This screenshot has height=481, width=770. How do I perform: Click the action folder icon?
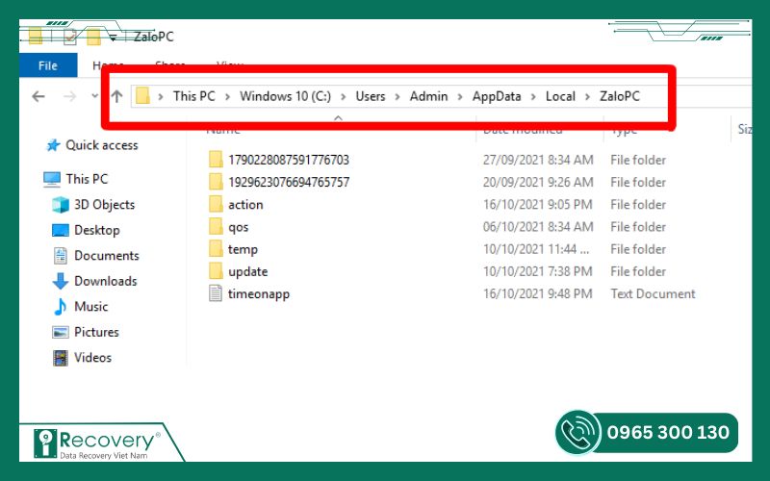(x=216, y=204)
